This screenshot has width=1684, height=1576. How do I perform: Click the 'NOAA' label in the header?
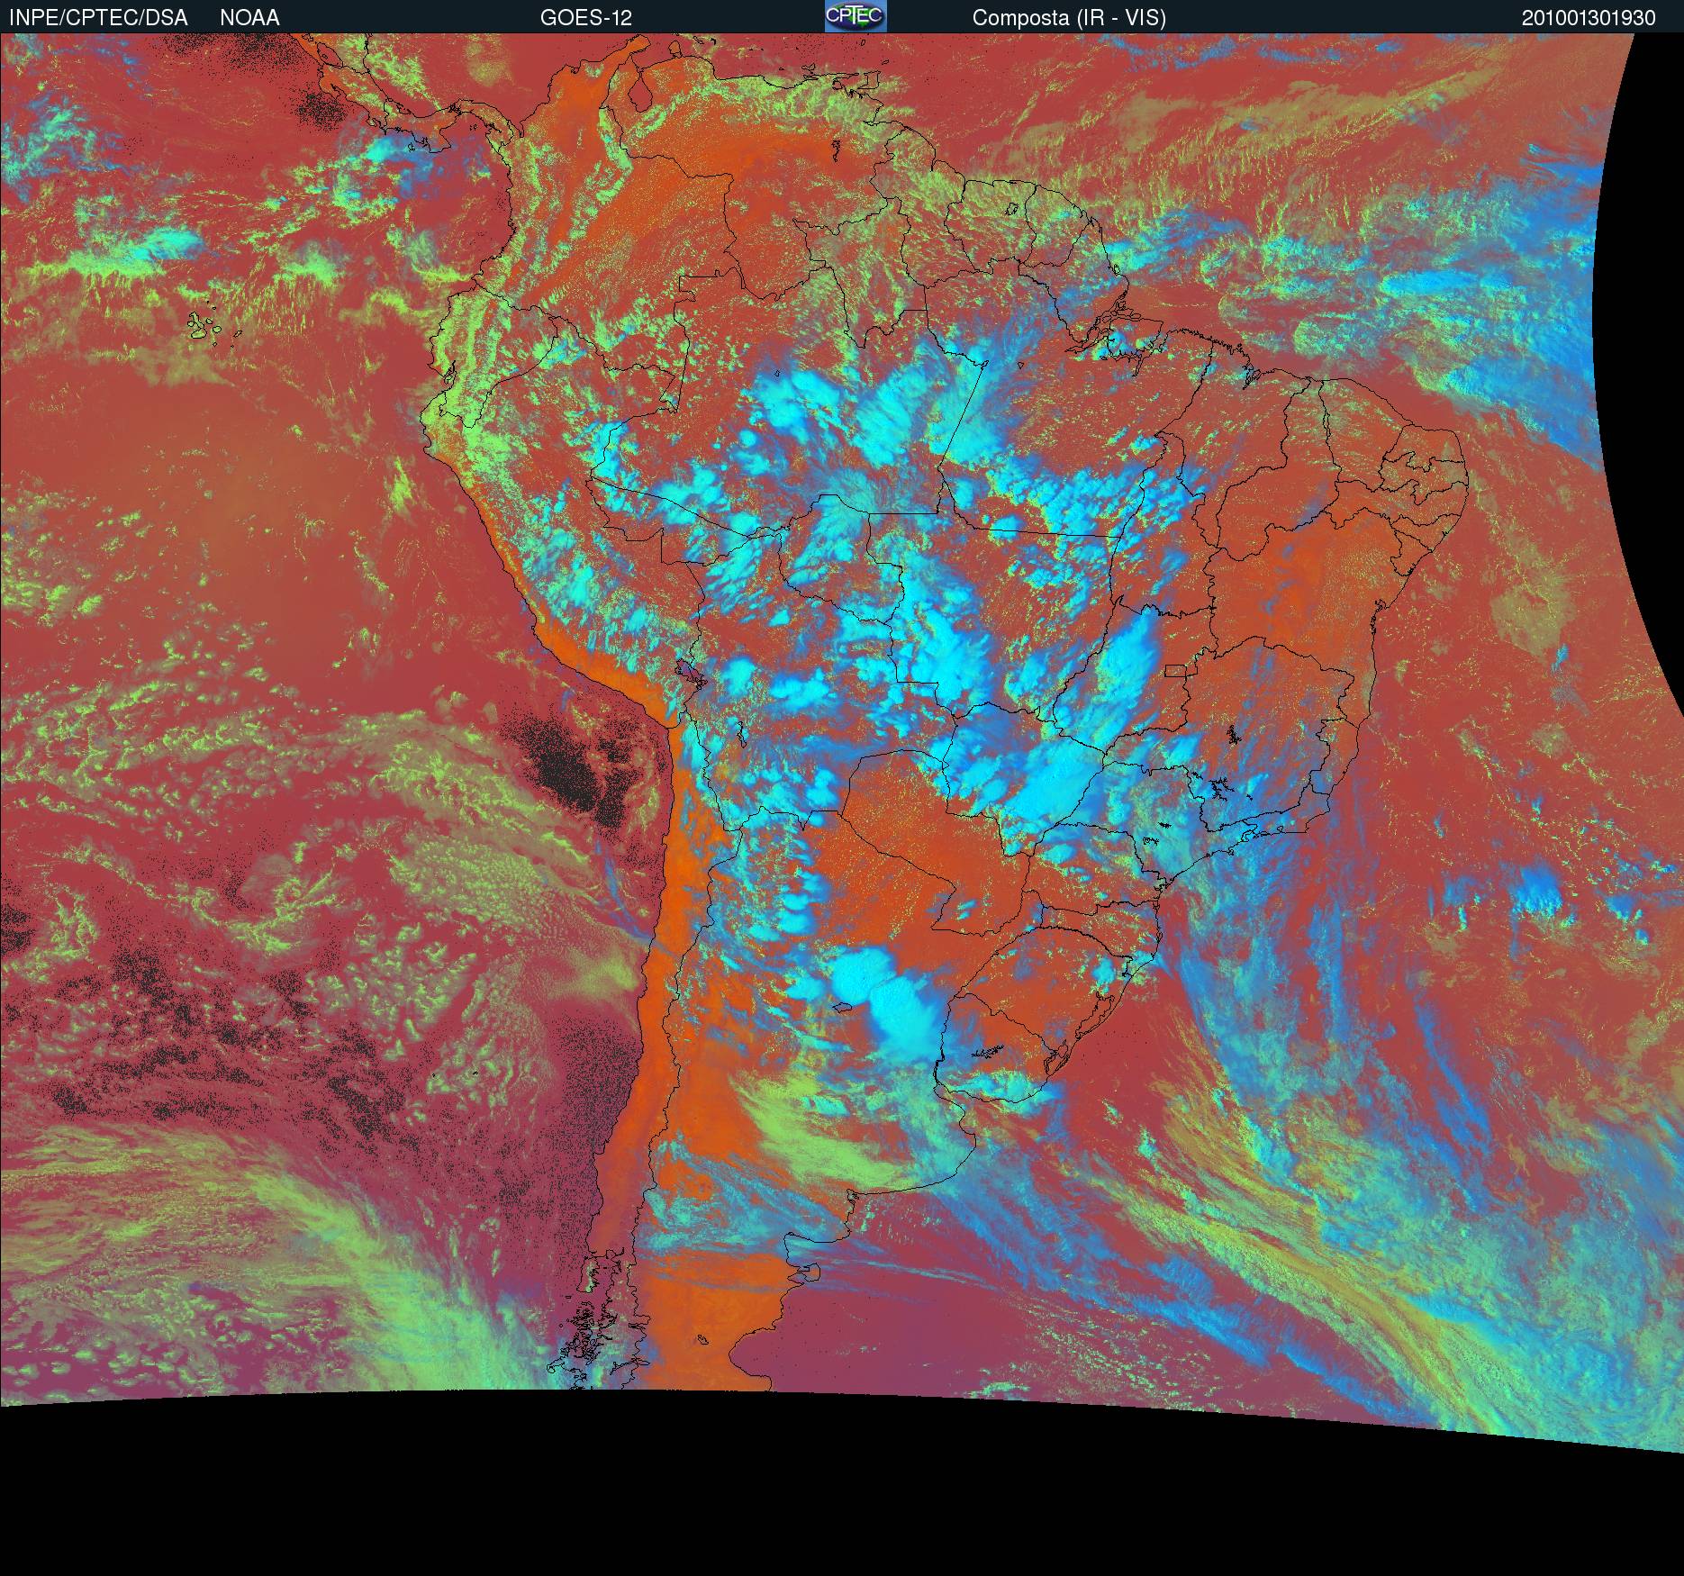249,18
